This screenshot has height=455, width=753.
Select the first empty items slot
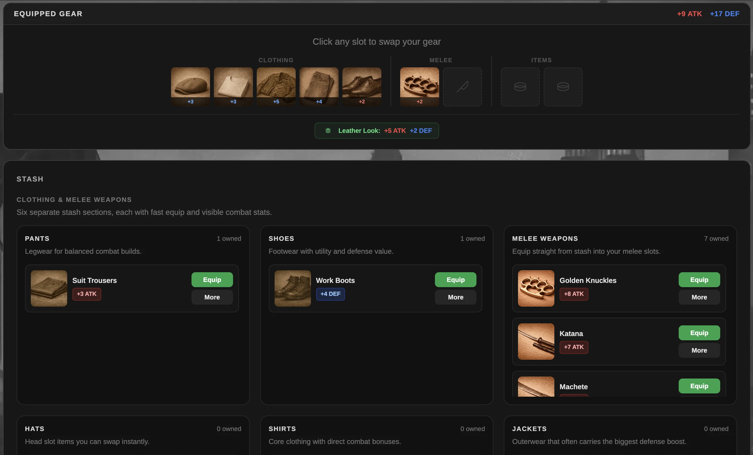coord(520,87)
